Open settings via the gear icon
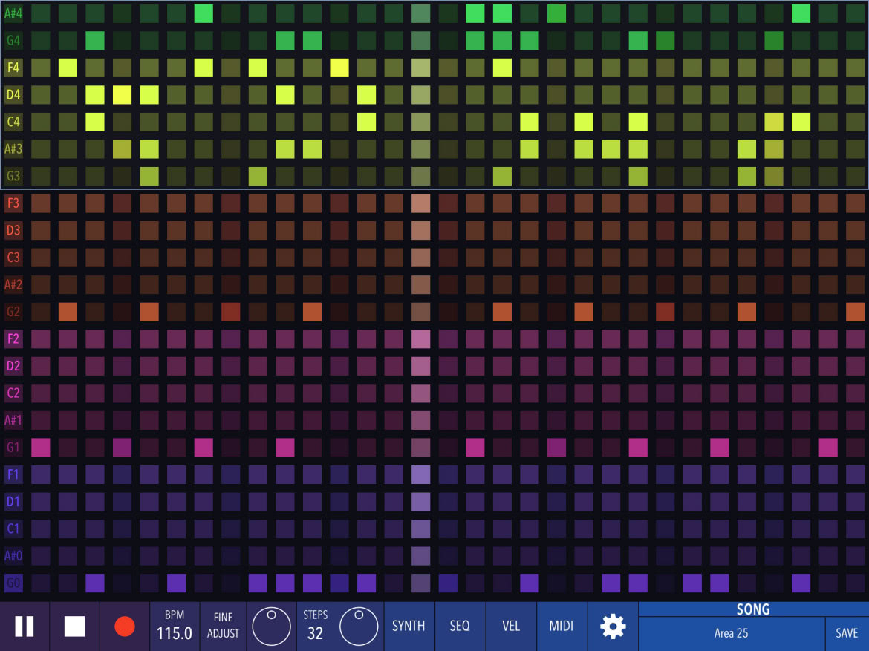The height and width of the screenshot is (651, 869). coord(613,627)
